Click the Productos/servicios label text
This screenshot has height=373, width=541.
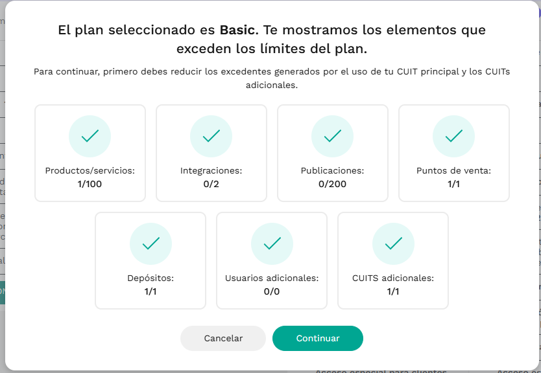(90, 171)
